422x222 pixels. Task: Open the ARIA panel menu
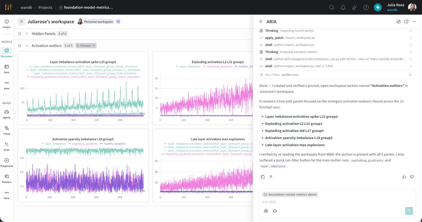pyautogui.click(x=261, y=21)
